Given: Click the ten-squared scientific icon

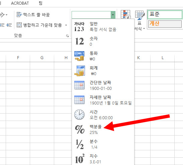Looking at the screenshot, I should 80,159.
